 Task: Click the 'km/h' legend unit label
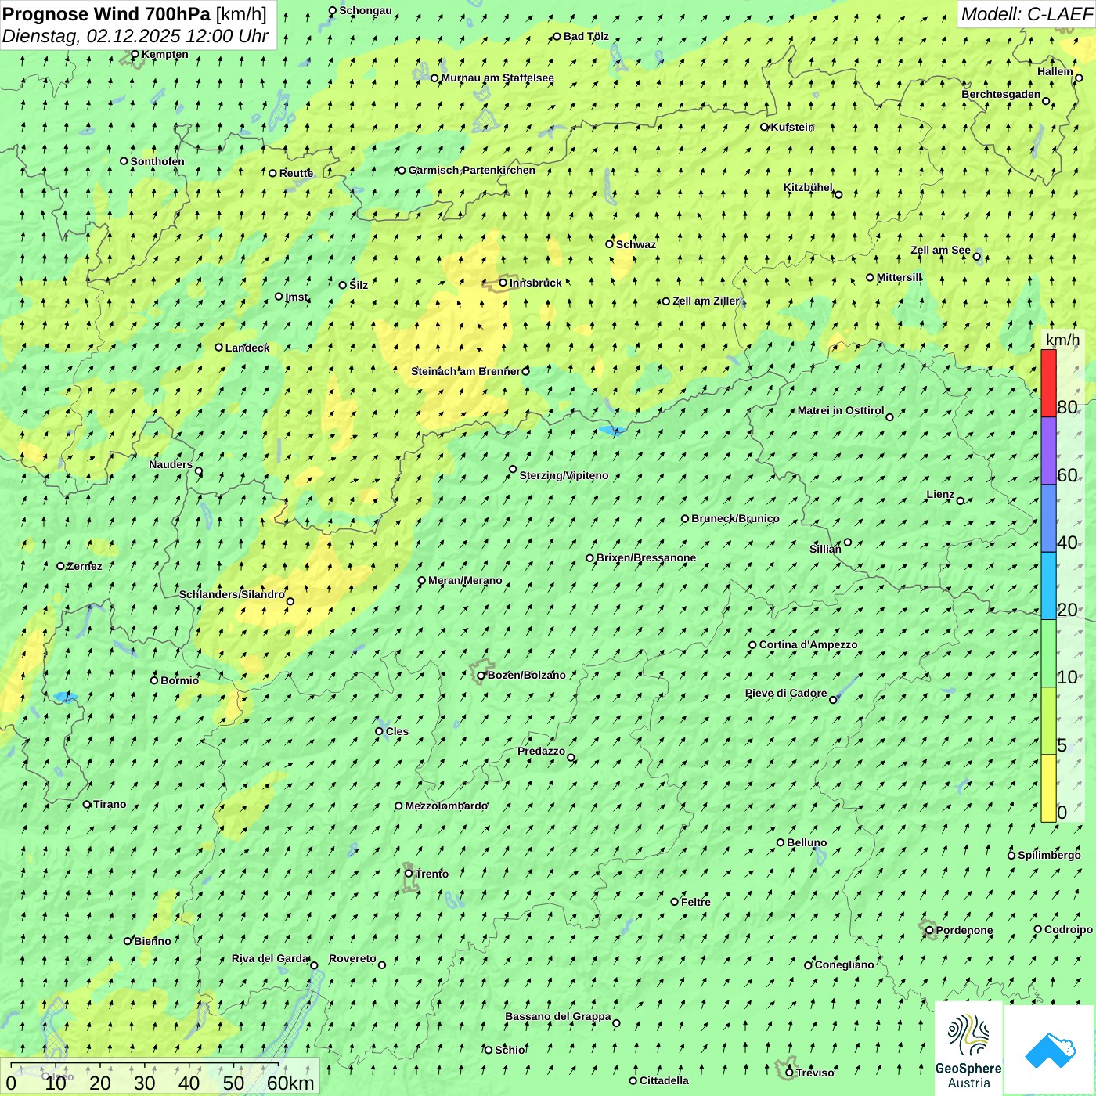click(x=1062, y=340)
